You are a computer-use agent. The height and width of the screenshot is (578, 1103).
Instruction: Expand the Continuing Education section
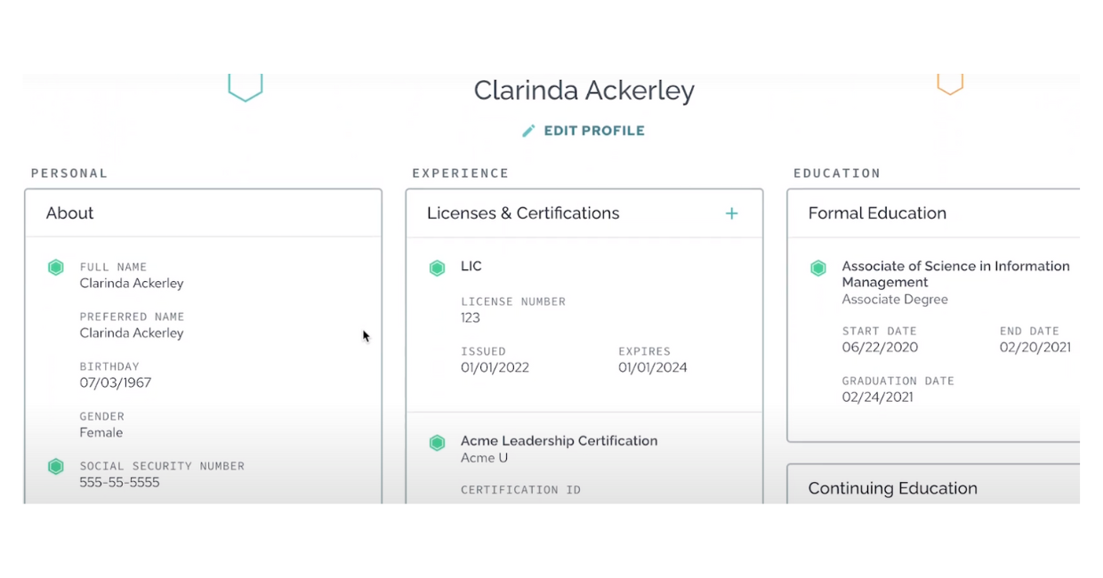[892, 488]
